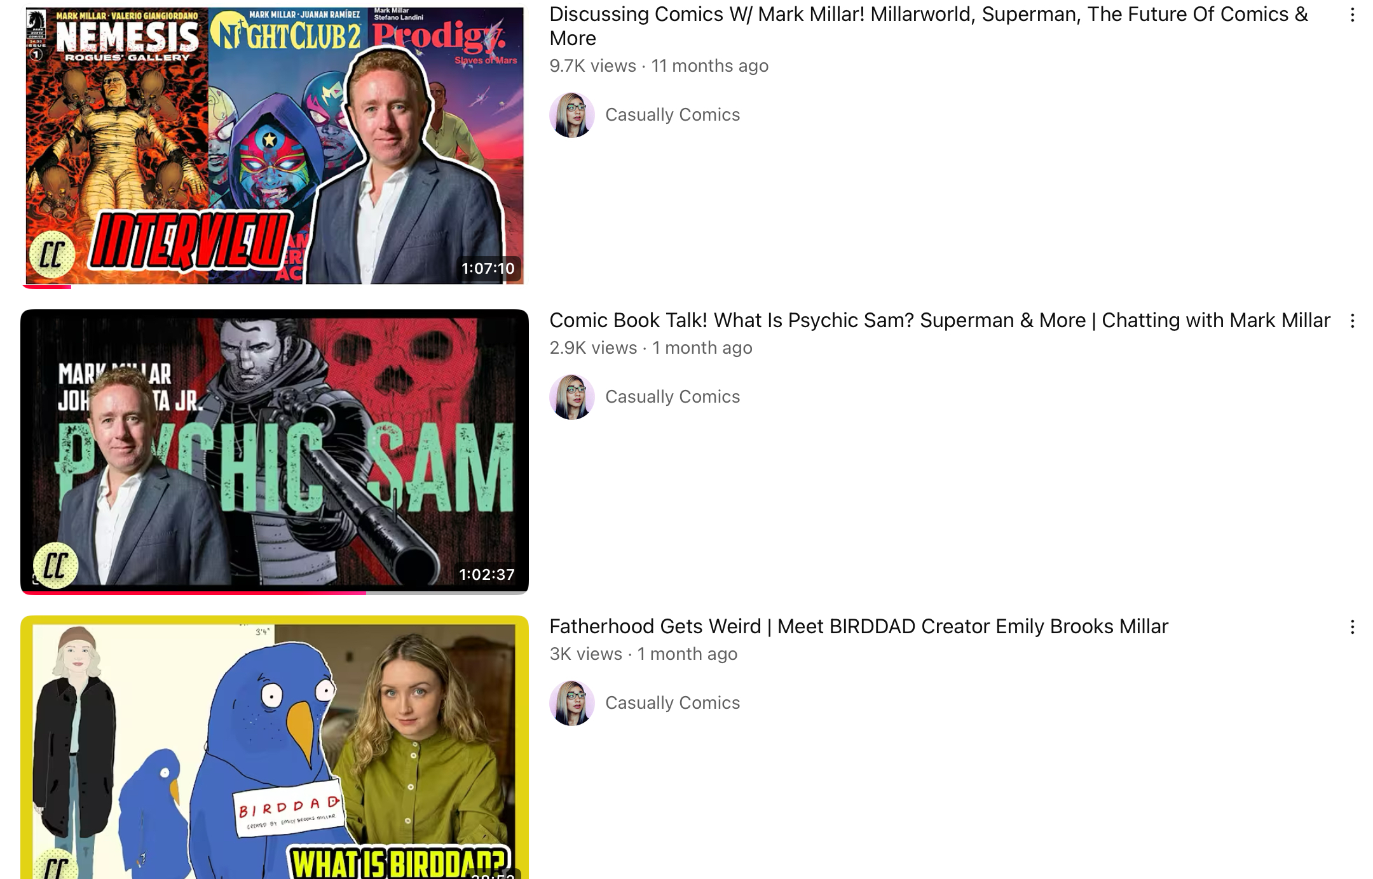Open options menu for Psychic Sam video
This screenshot has width=1373, height=879.
pyautogui.click(x=1352, y=321)
